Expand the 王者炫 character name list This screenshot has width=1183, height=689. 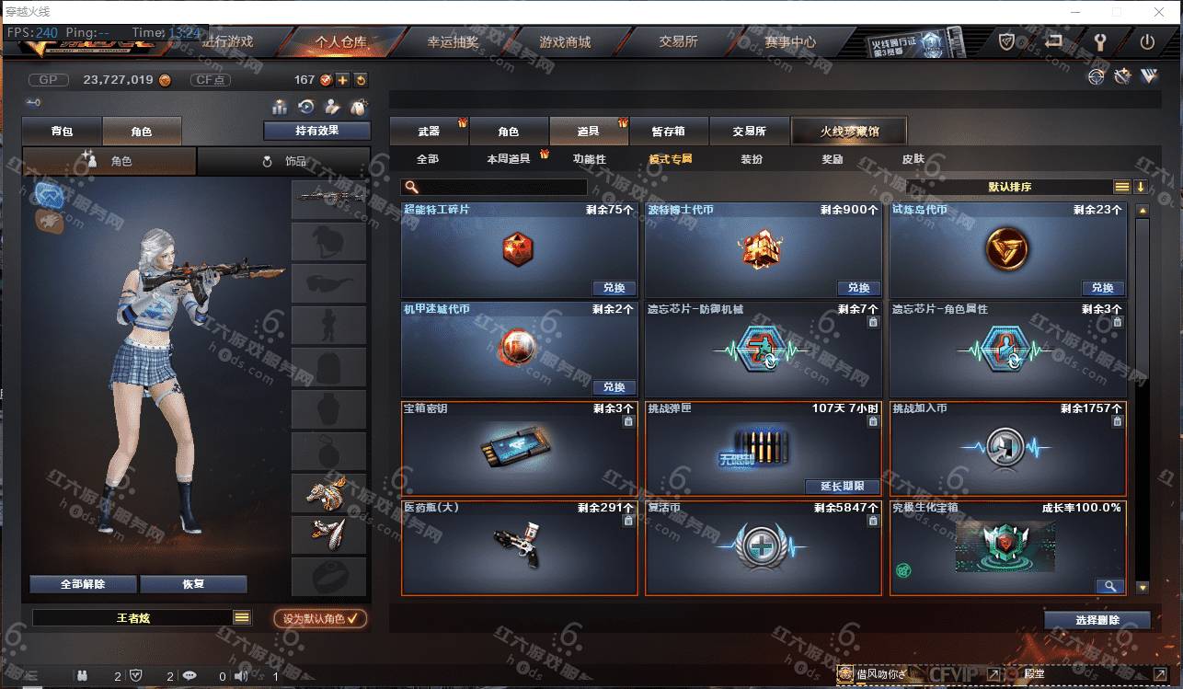click(x=241, y=618)
